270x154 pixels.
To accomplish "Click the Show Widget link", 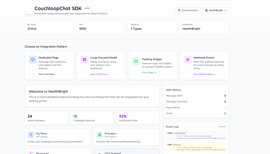I will pyautogui.click(x=149, y=73).
